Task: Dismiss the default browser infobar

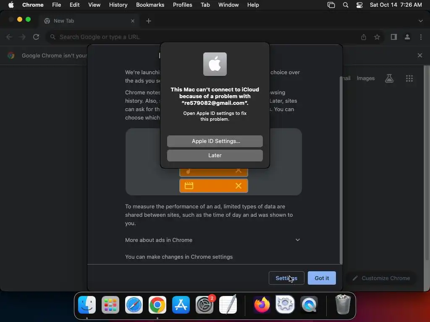Action: [420, 55]
